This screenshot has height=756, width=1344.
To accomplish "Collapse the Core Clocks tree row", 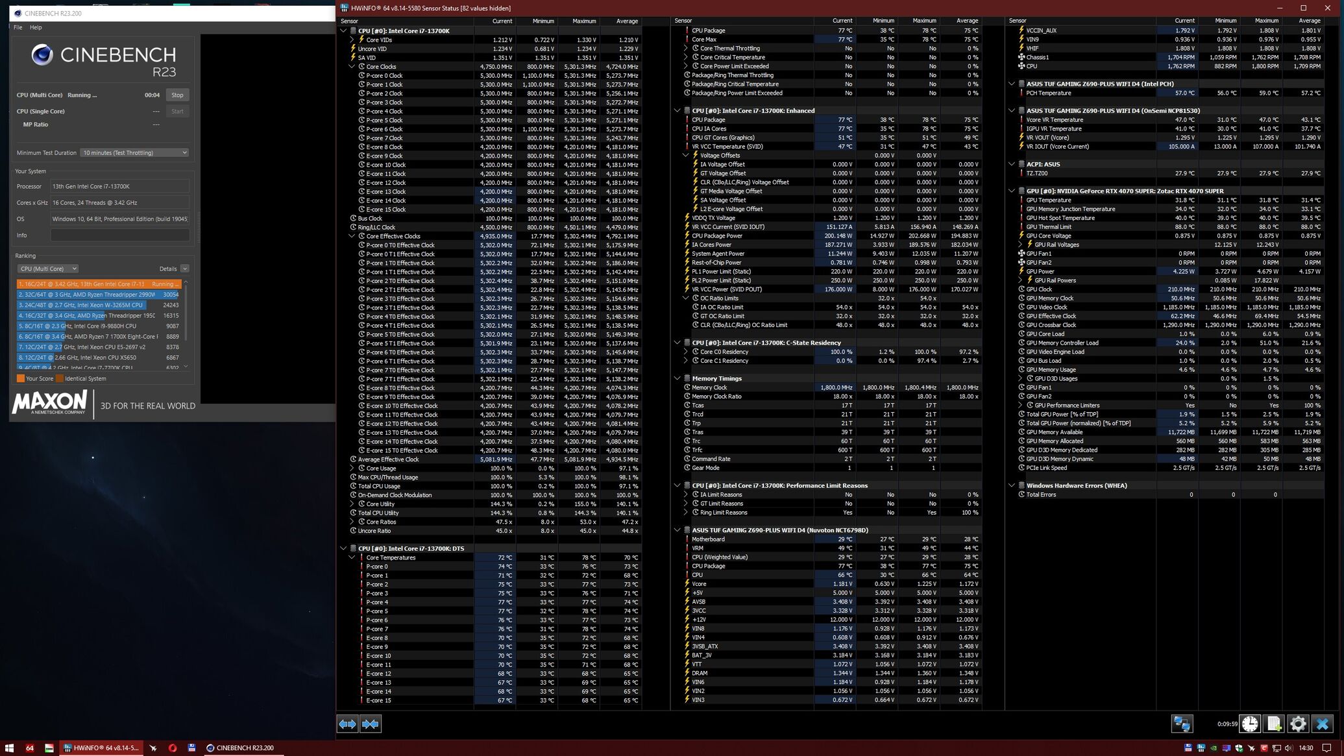I will pyautogui.click(x=352, y=66).
